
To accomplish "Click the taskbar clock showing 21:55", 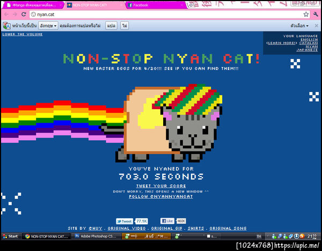I will click(x=312, y=237).
